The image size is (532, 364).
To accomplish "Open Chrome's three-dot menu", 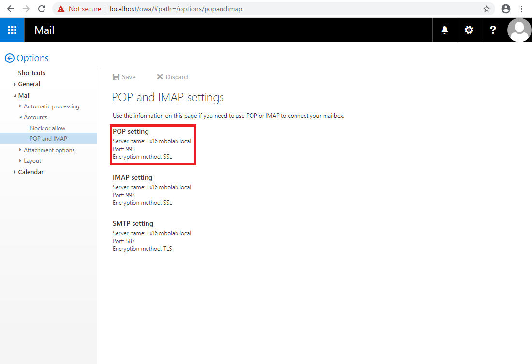I will pyautogui.click(x=521, y=8).
